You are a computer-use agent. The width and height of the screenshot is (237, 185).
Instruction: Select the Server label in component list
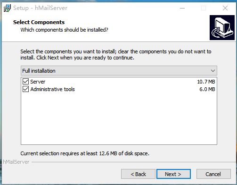coord(38,82)
